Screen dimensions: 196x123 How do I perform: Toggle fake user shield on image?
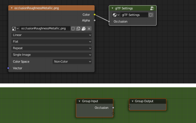click(x=73, y=29)
